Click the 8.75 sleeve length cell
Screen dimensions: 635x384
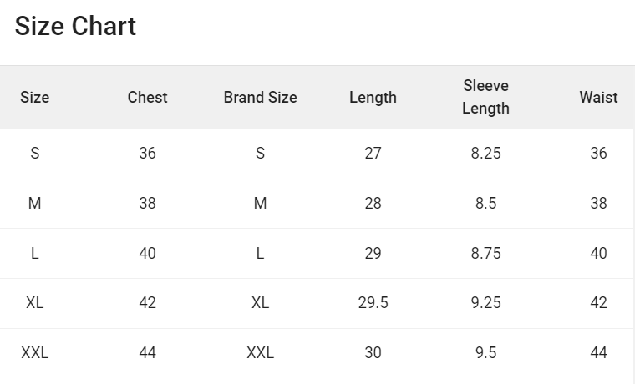[x=485, y=254]
